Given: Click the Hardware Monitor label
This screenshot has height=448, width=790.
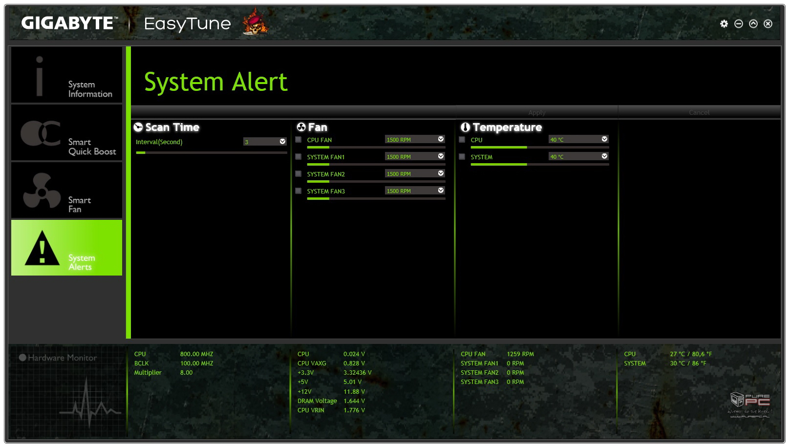Looking at the screenshot, I should 63,358.
